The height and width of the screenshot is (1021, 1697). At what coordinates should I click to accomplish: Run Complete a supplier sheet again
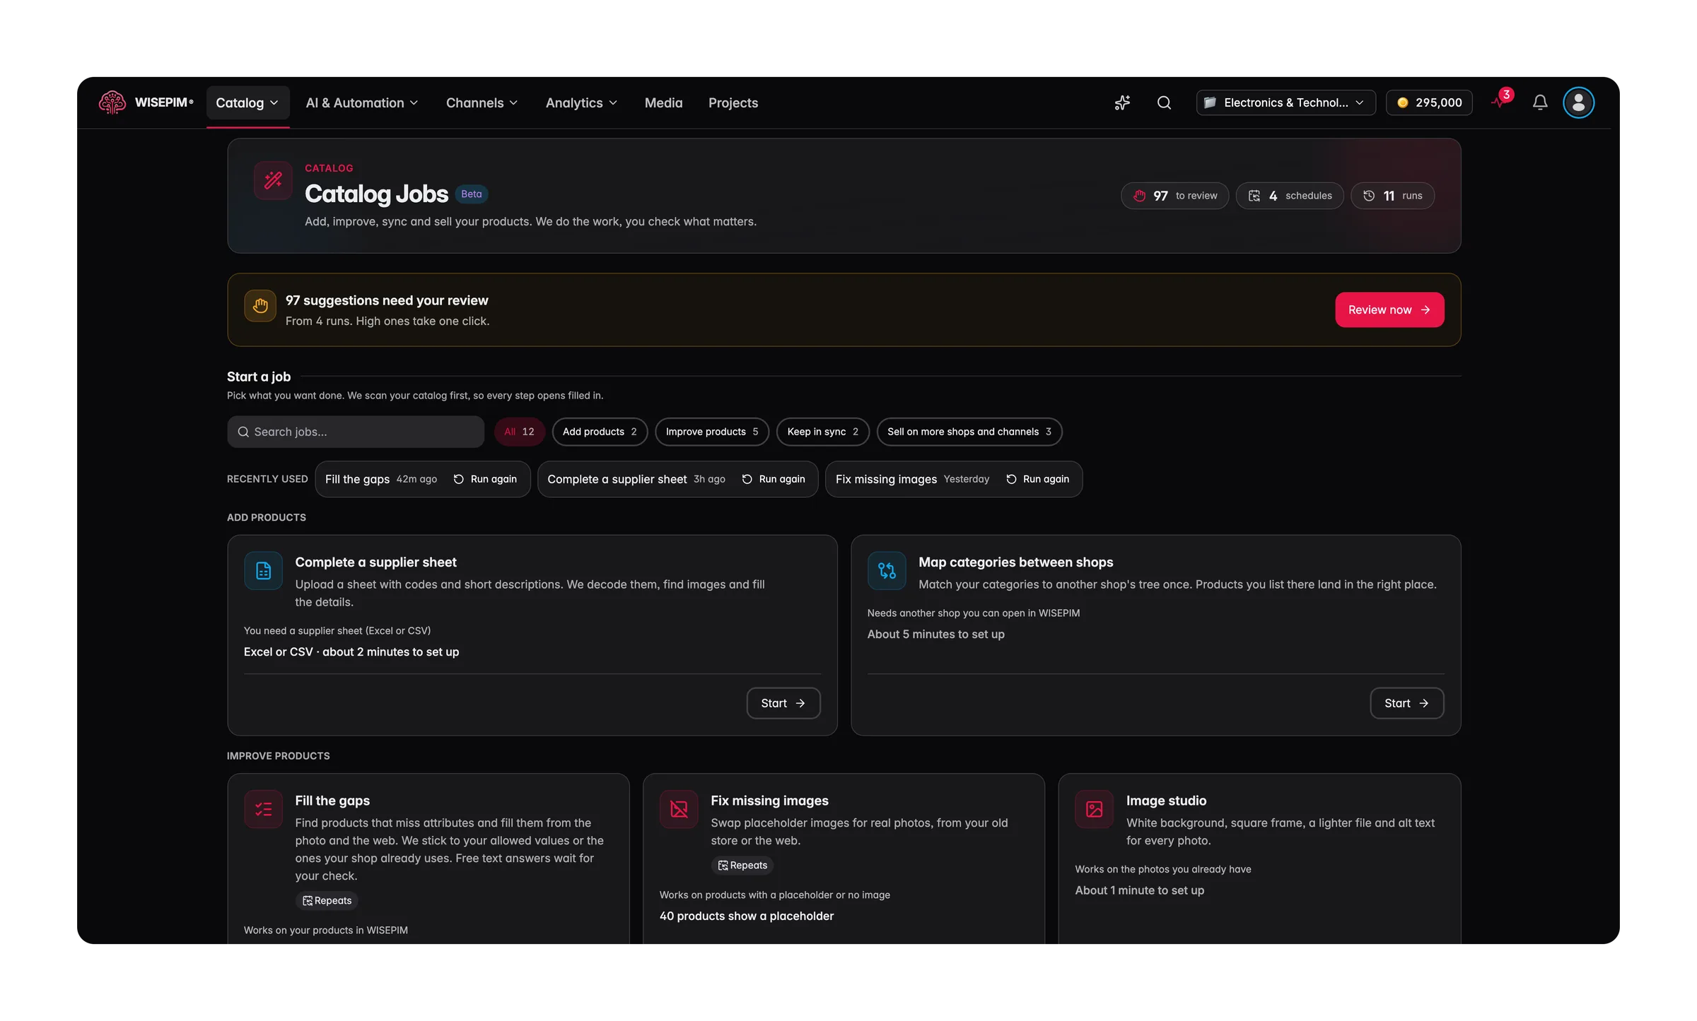click(774, 479)
